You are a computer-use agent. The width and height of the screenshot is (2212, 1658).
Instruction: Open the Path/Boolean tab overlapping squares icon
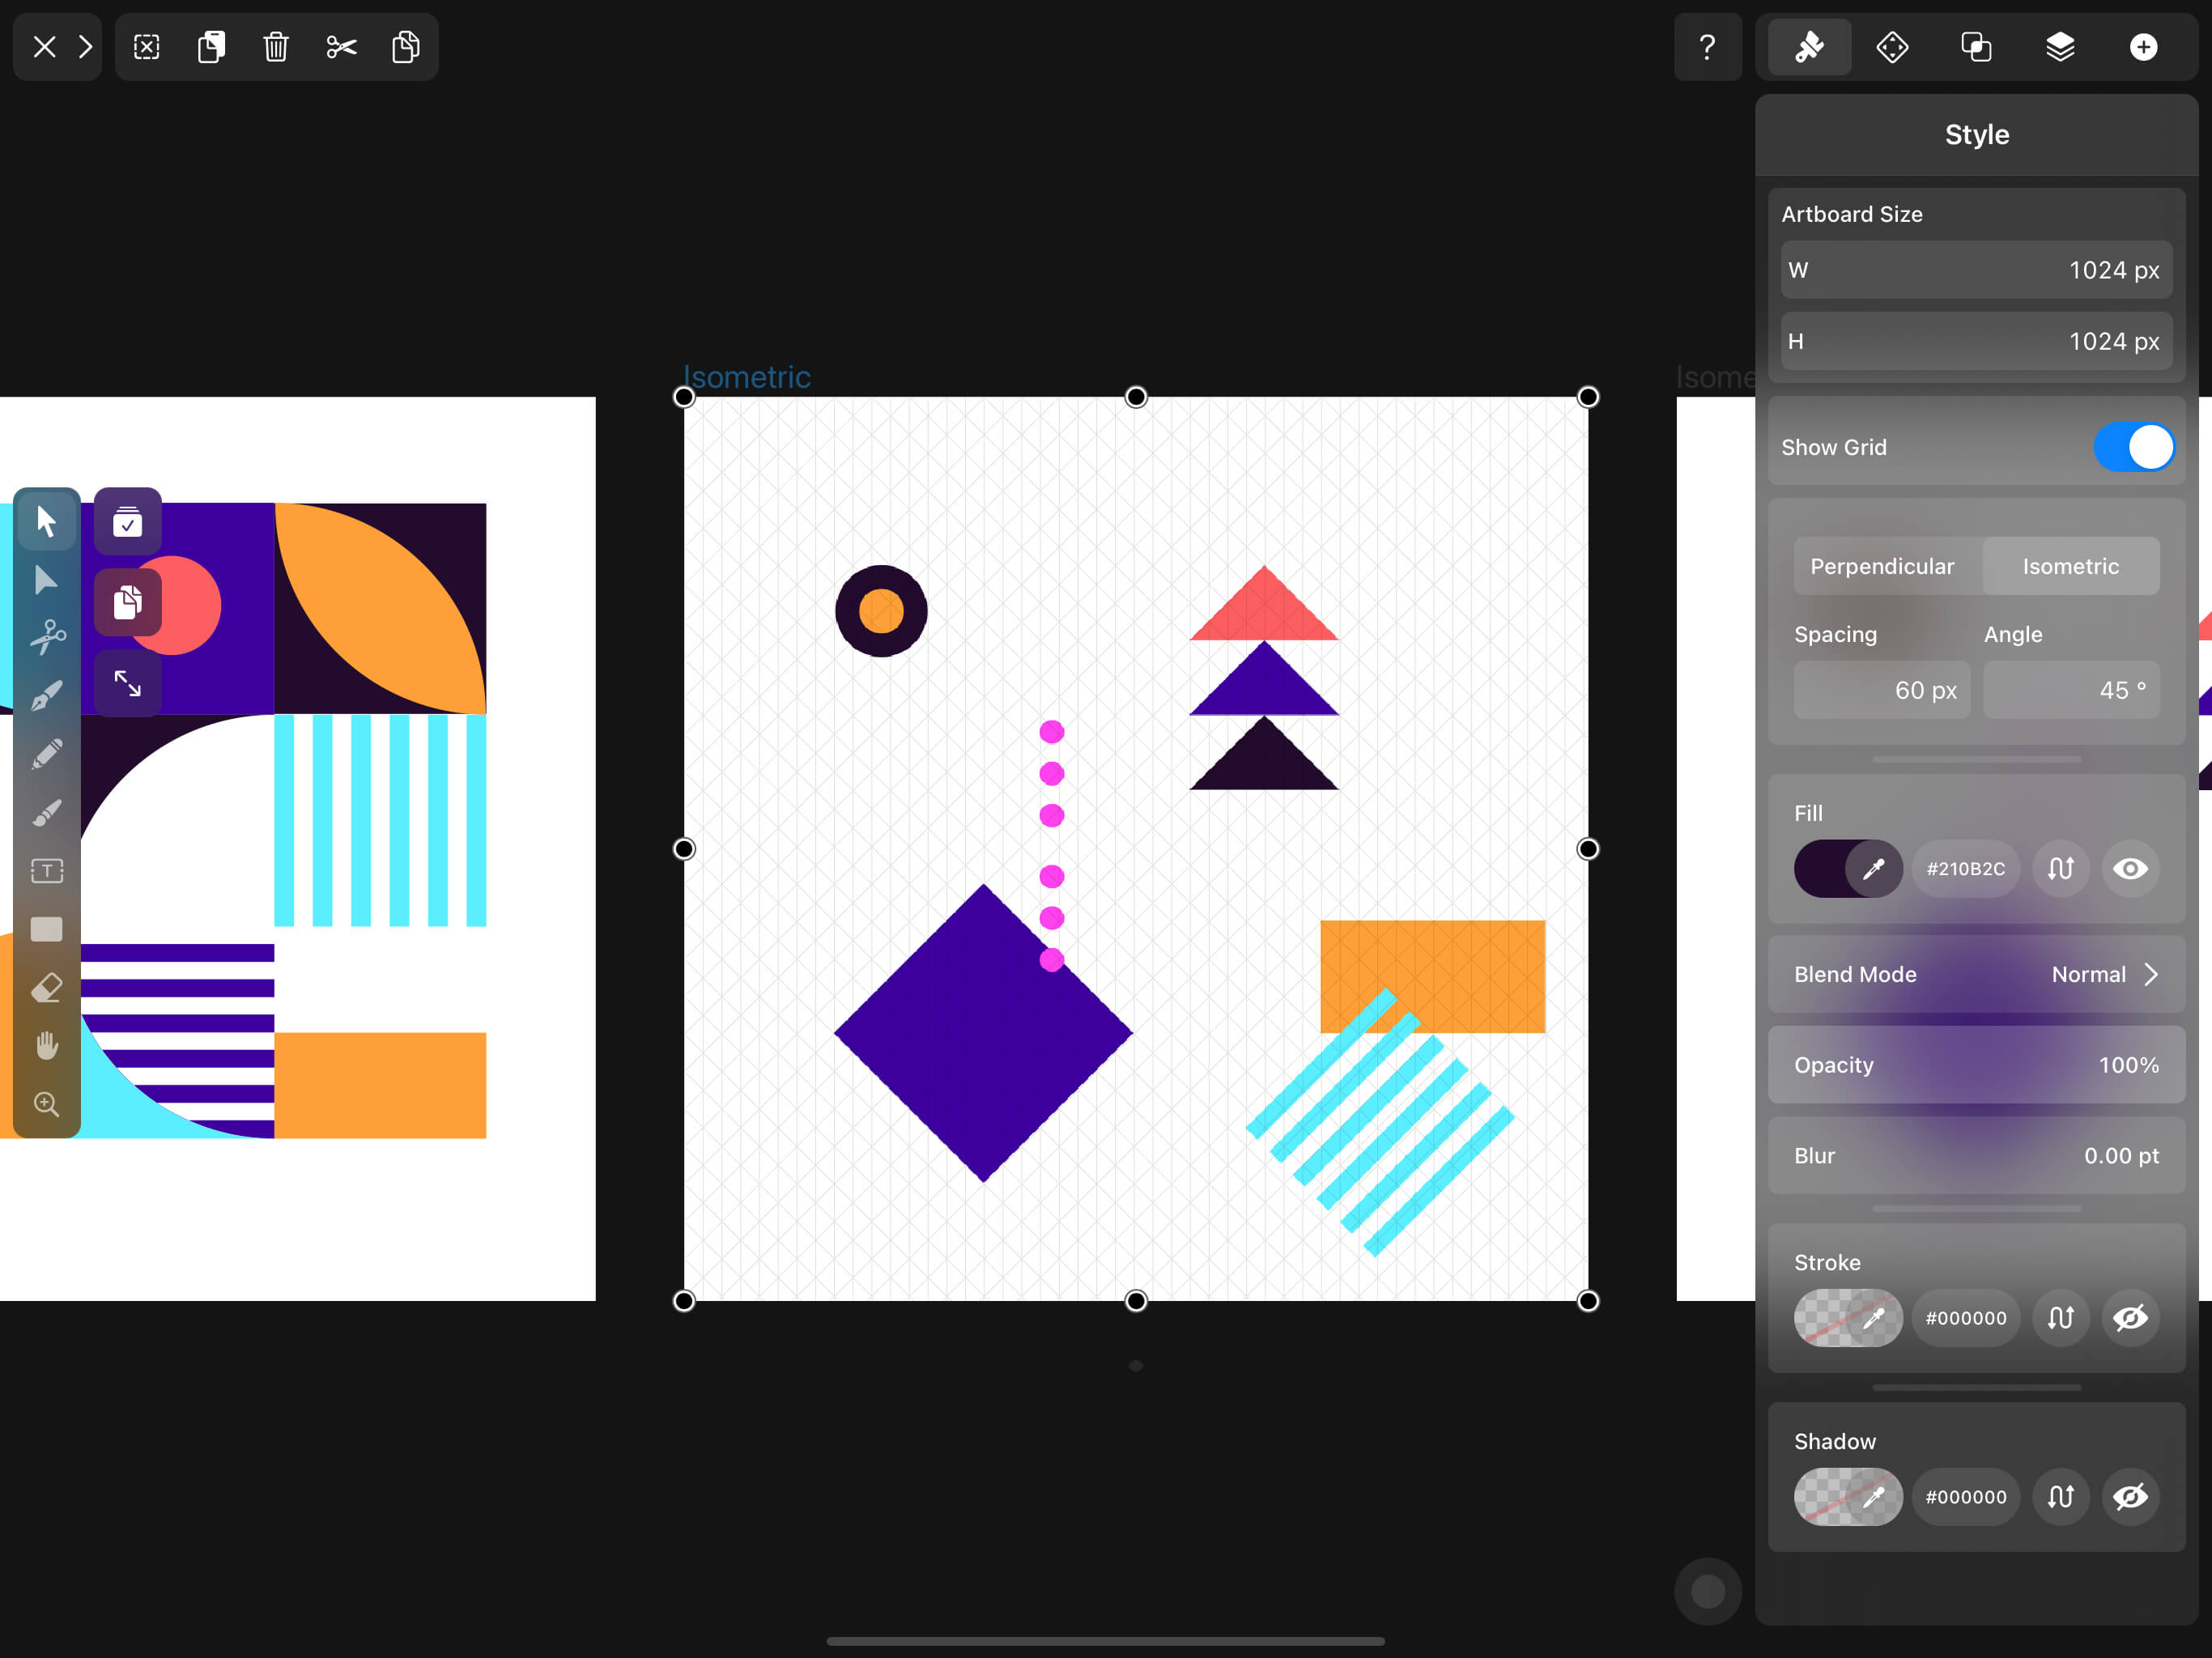[1976, 47]
